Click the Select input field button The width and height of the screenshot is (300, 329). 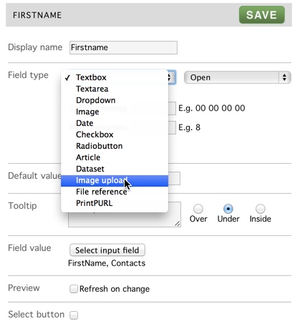107,250
